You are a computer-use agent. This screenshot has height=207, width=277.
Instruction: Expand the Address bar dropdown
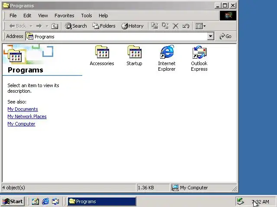coord(210,36)
